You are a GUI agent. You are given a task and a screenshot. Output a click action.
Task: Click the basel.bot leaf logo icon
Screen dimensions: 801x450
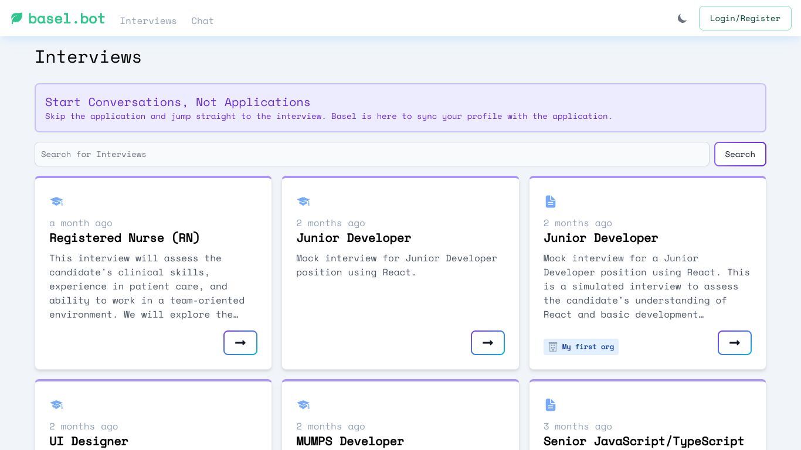click(16, 18)
